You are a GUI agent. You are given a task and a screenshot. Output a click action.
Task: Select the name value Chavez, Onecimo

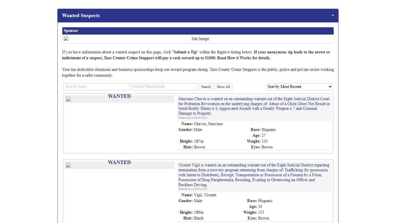coord(208,124)
